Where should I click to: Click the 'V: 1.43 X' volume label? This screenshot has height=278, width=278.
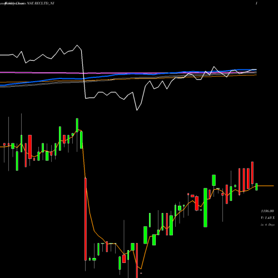(x=267, y=218)
